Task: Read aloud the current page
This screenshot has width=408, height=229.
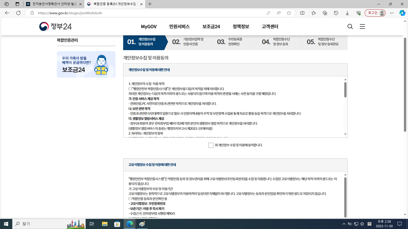Action: click(278, 13)
